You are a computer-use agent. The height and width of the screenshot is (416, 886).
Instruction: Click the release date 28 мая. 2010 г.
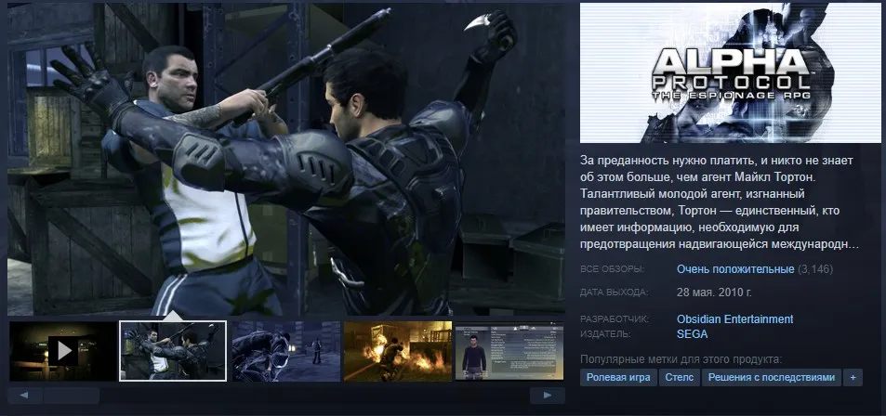pos(714,292)
